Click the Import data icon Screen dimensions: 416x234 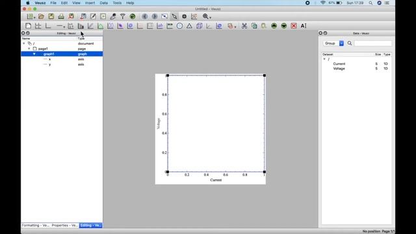(83, 16)
